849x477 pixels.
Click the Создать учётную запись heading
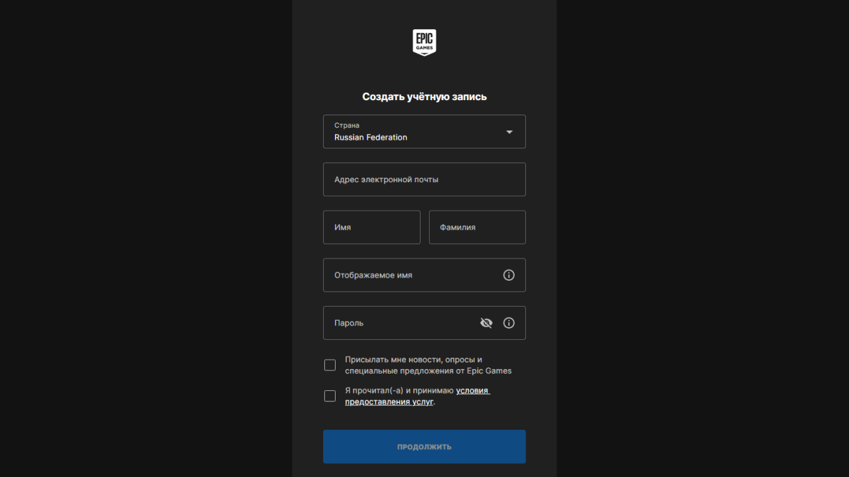click(x=424, y=97)
